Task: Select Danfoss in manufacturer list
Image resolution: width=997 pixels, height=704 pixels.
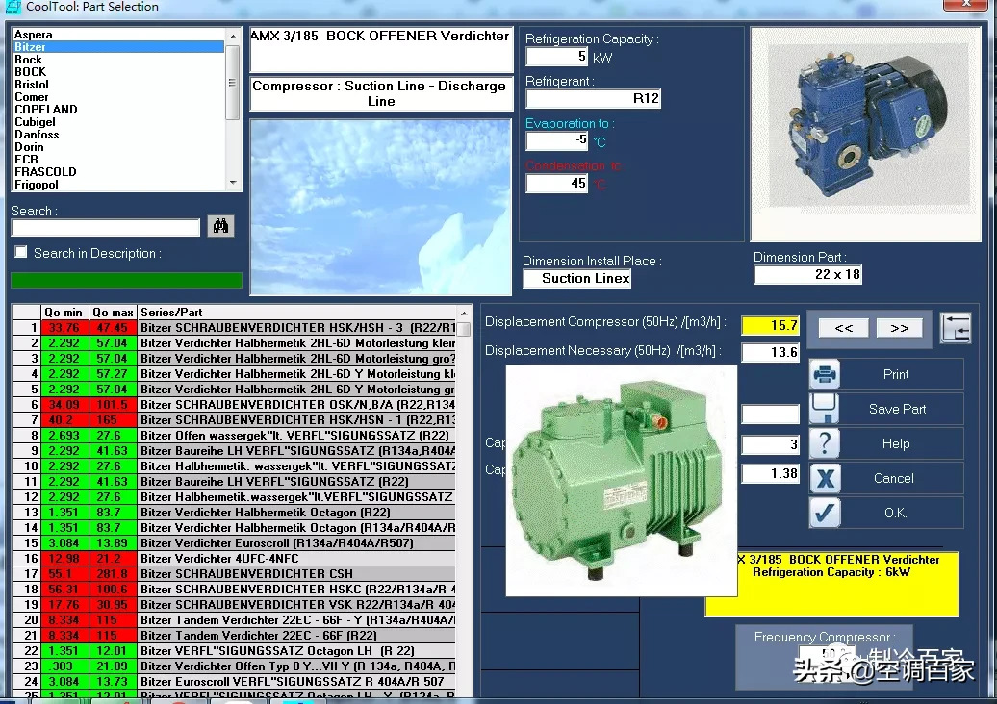Action: [x=117, y=135]
